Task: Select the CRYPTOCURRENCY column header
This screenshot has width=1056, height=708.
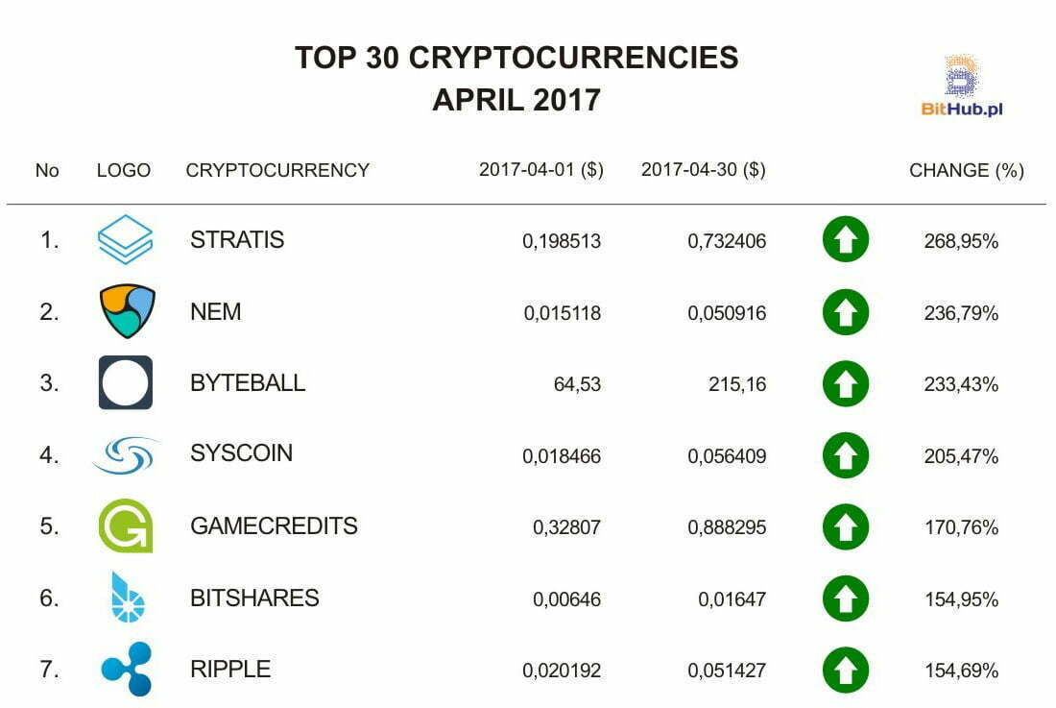Action: click(x=277, y=170)
